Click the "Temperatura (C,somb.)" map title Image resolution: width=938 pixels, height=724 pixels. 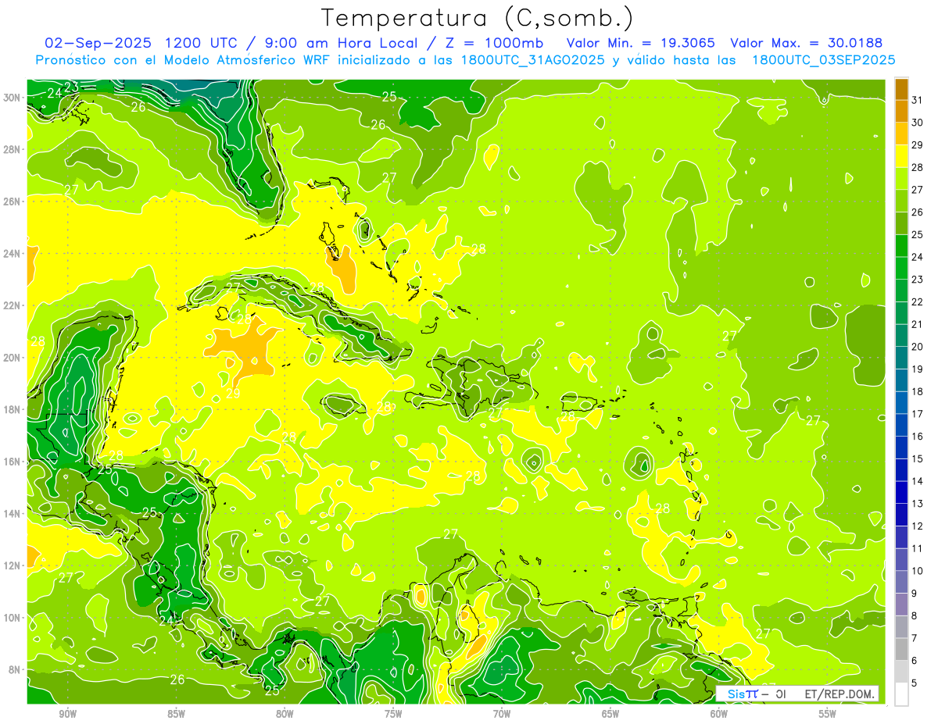478,19
